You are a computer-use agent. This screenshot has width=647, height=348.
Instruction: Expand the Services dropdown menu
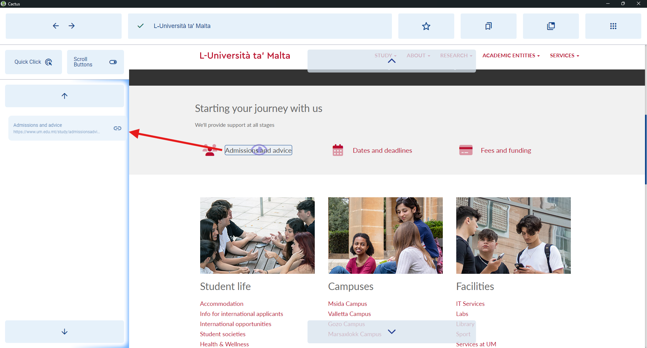(x=564, y=56)
